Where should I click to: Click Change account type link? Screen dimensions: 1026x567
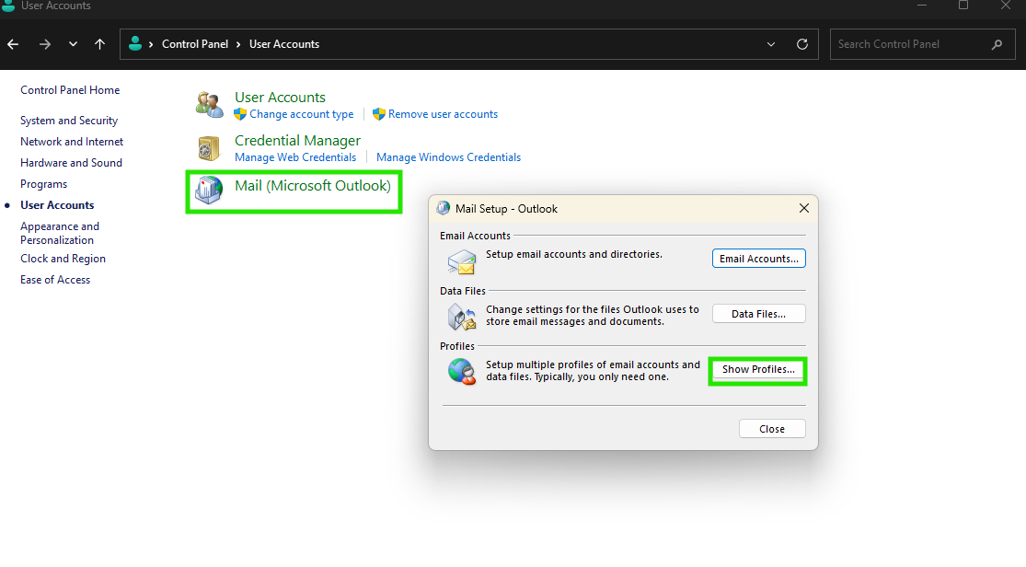(301, 114)
